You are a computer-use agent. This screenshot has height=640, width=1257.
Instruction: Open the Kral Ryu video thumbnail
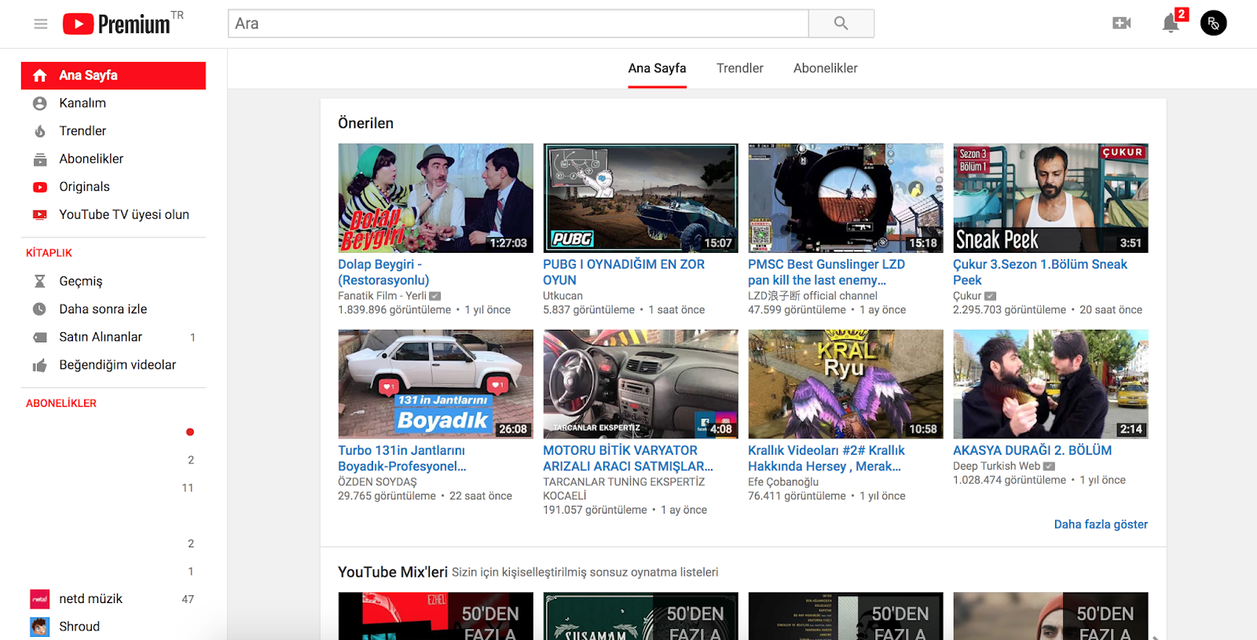coord(845,384)
